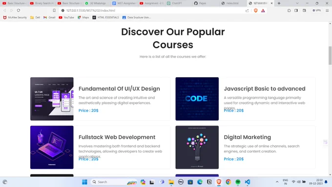Image resolution: width=332 pixels, height=187 pixels.
Task: Close the active 127.0.0.1 tab
Action: (x=271, y=3)
